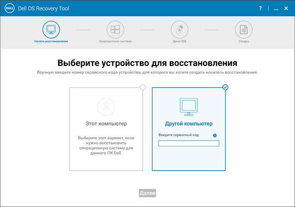Screen dimensions: 295x207
Task: Focus the service code input field
Action: tap(188, 143)
